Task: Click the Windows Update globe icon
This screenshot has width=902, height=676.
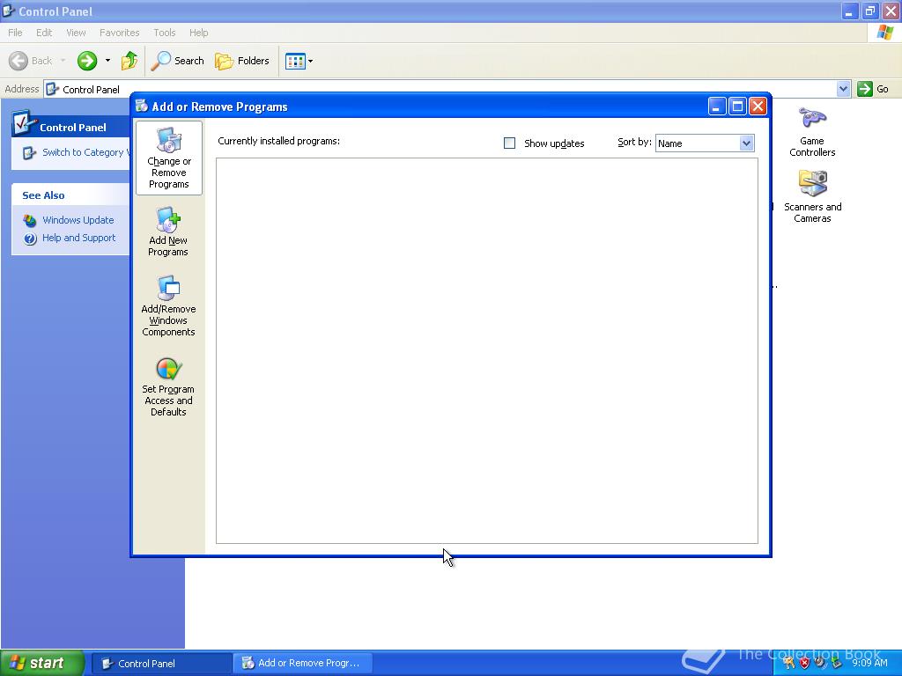Action: click(x=30, y=221)
